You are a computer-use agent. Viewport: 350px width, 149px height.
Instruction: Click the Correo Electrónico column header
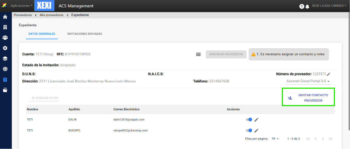click(126, 109)
